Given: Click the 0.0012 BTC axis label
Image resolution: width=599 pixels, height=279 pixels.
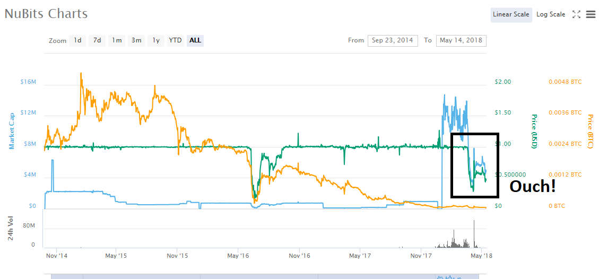Looking at the screenshot, I should (565, 175).
